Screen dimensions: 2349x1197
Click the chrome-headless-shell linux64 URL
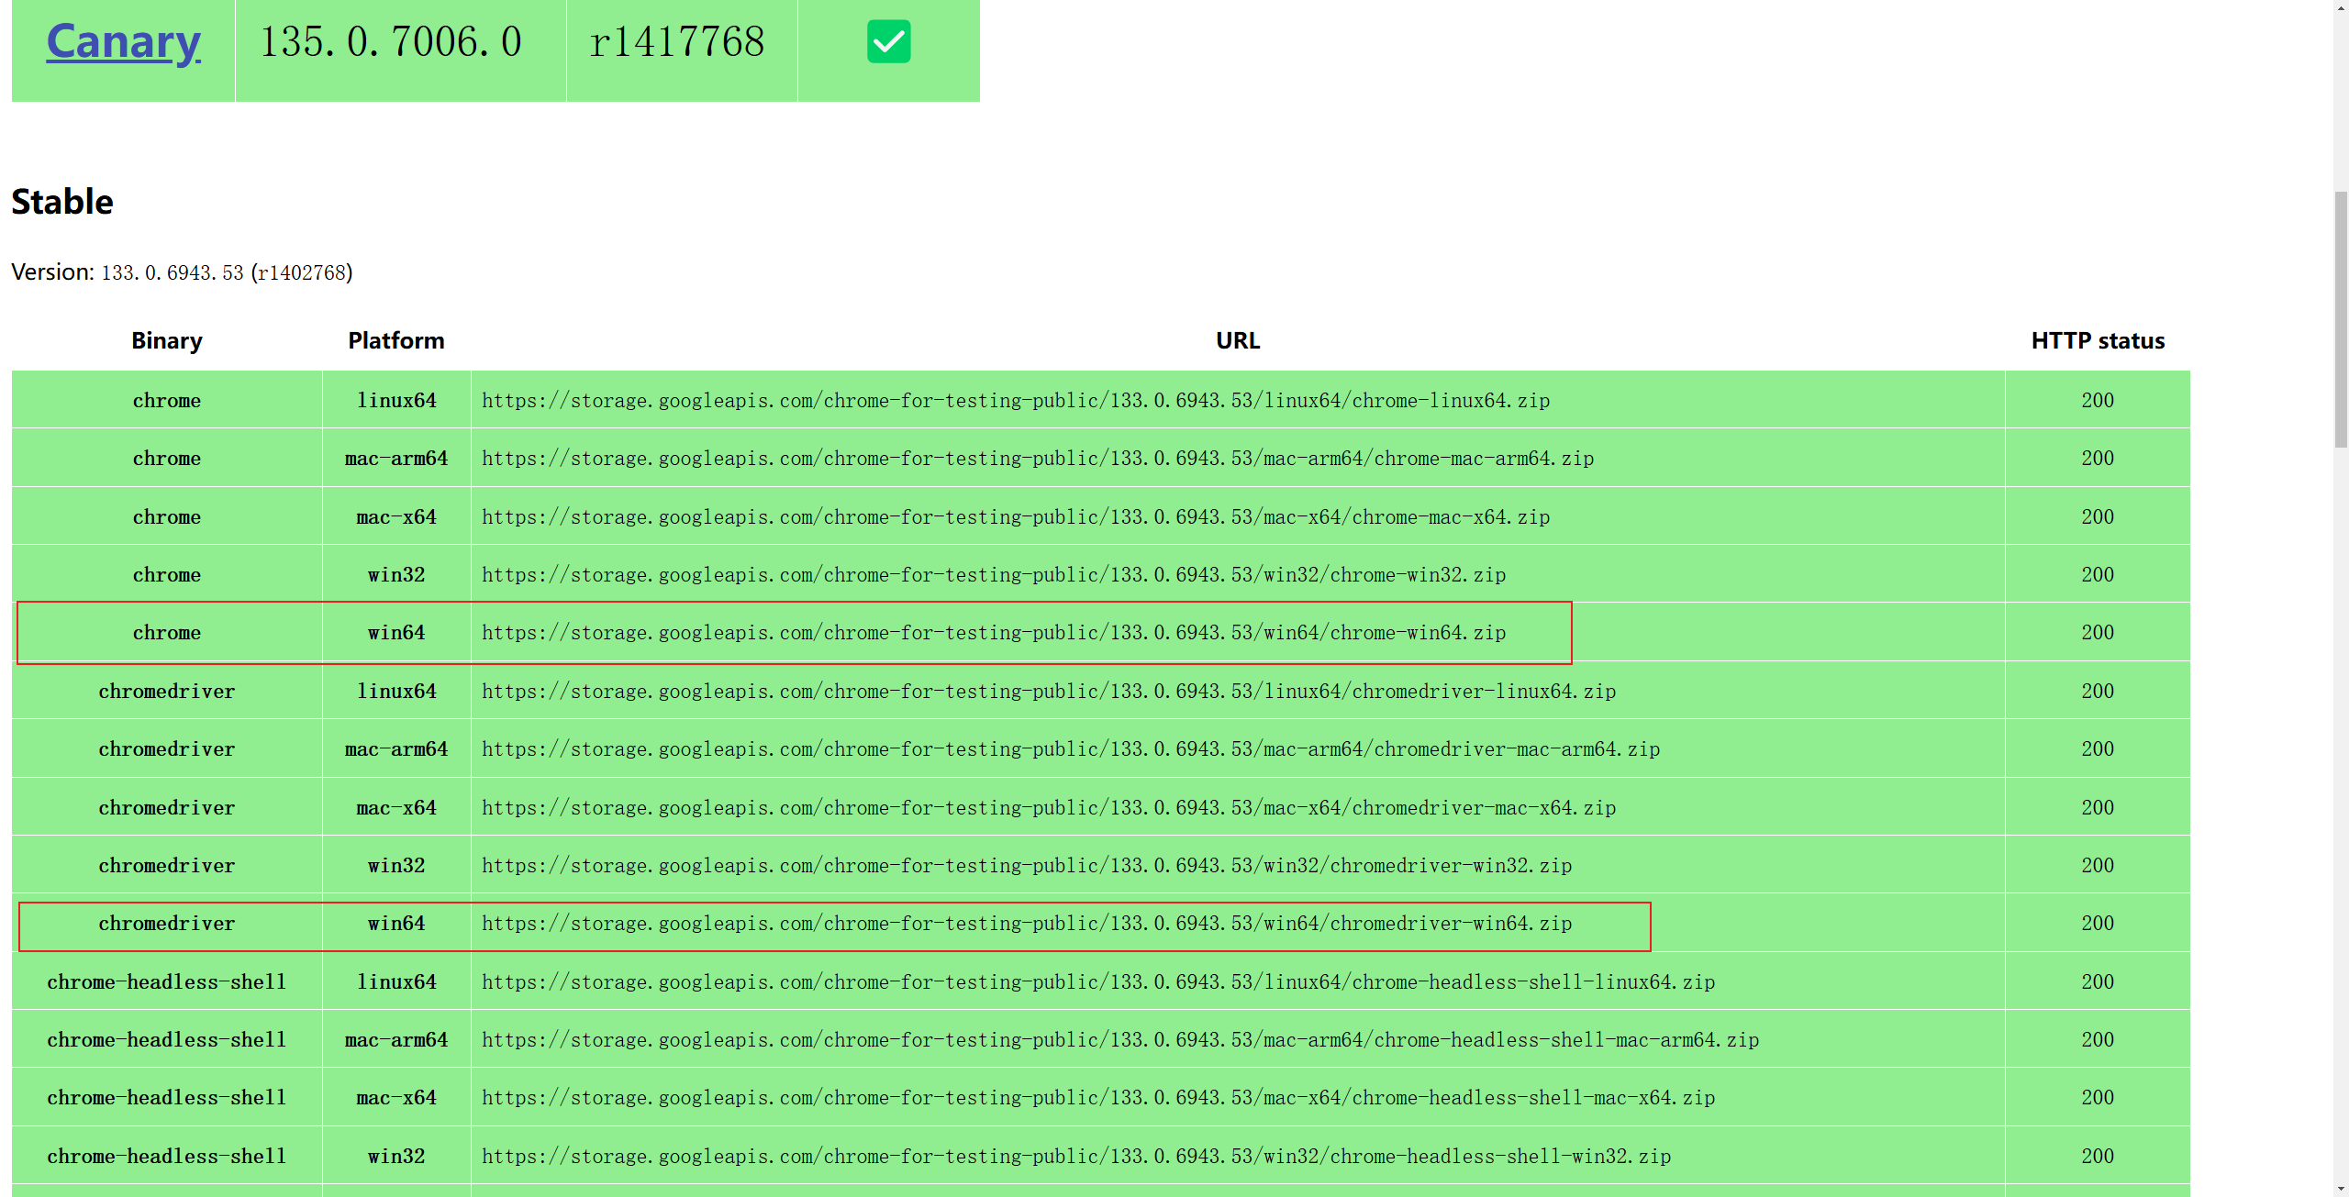1097,982
